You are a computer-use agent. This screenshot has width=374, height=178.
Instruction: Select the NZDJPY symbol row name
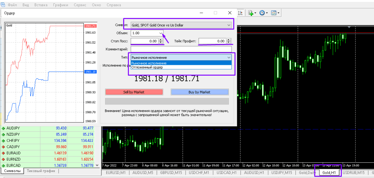coord(13,134)
